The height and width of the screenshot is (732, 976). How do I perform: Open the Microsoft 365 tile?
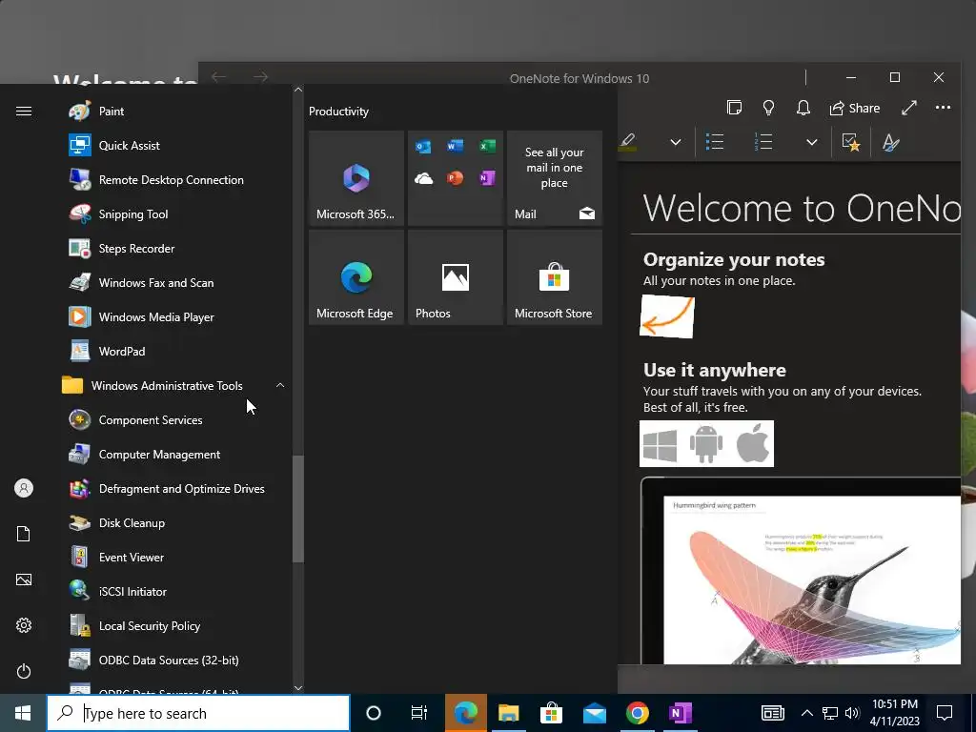pyautogui.click(x=356, y=178)
